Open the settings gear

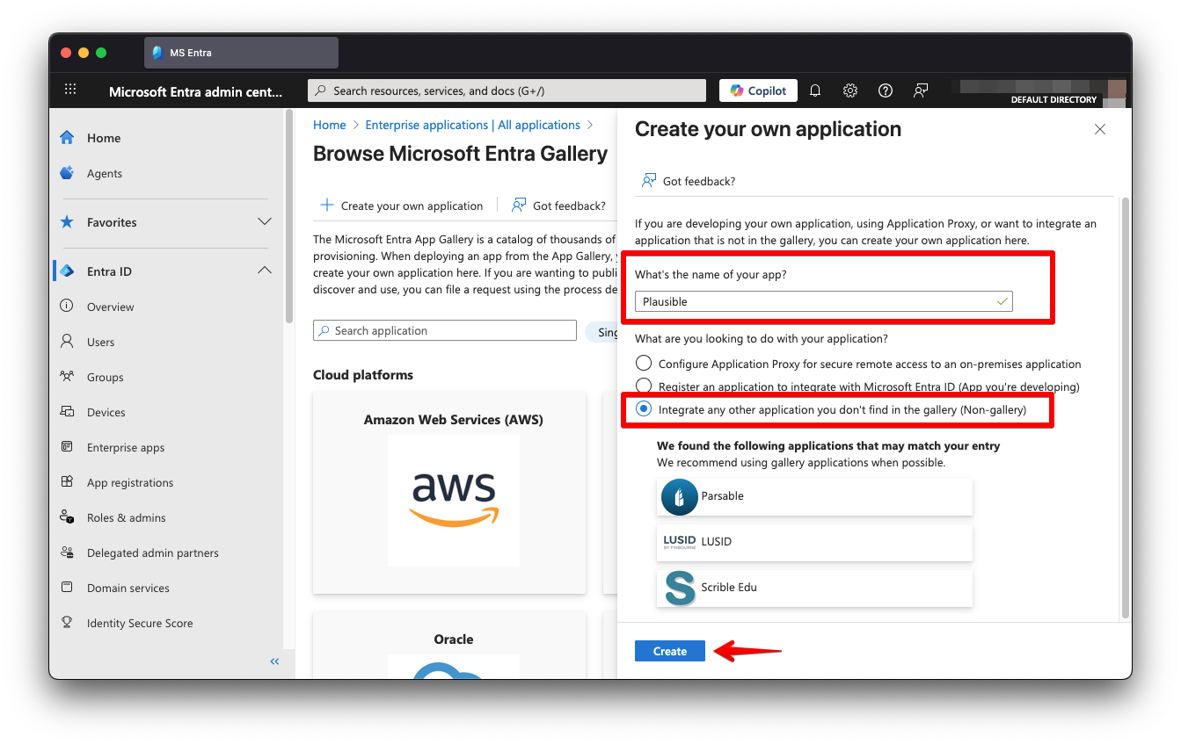[x=849, y=90]
